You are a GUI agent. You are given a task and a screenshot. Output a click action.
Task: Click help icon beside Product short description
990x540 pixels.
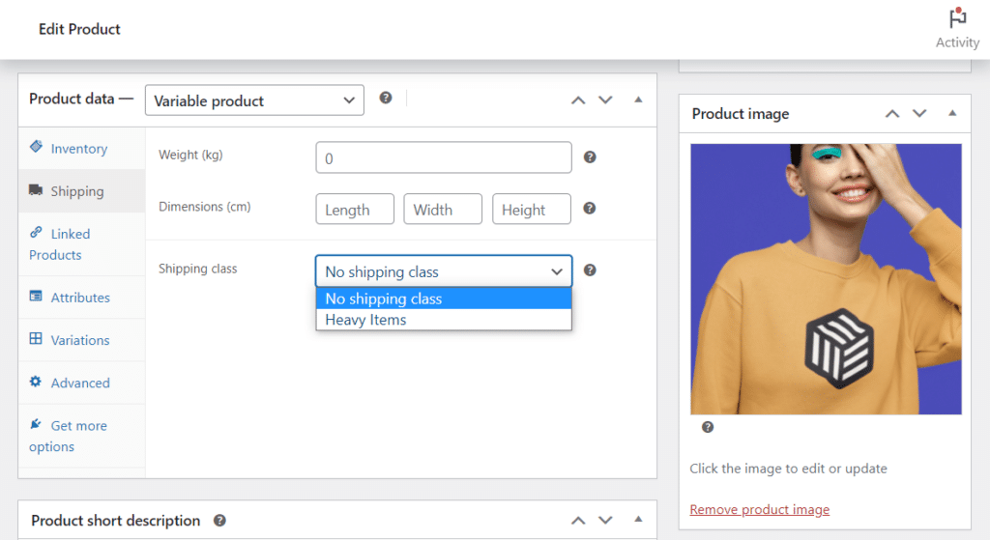click(219, 521)
